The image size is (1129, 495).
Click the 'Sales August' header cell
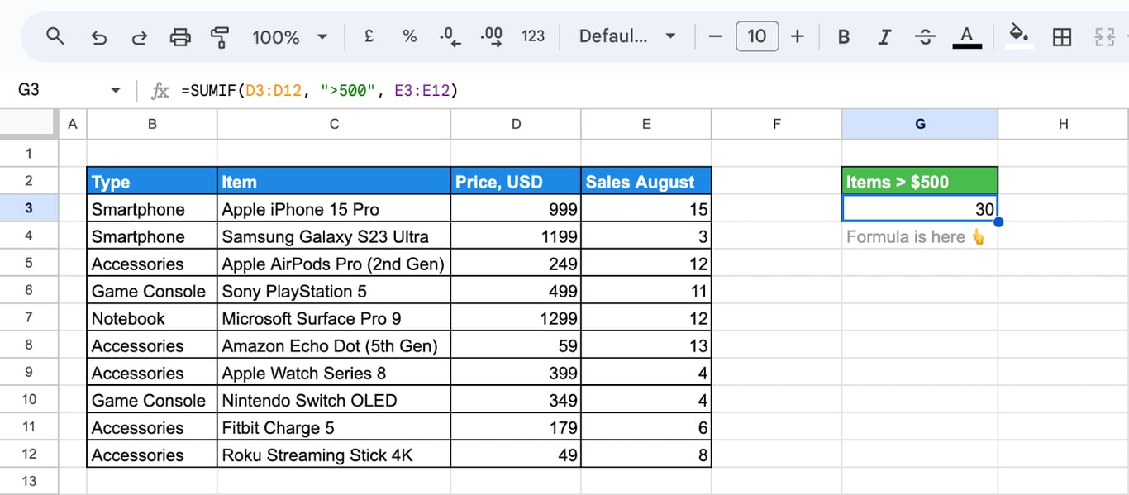click(x=646, y=181)
